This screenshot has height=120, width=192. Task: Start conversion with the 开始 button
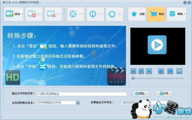(76, 14)
